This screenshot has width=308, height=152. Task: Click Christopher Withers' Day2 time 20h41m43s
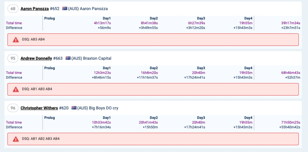tap(148, 122)
